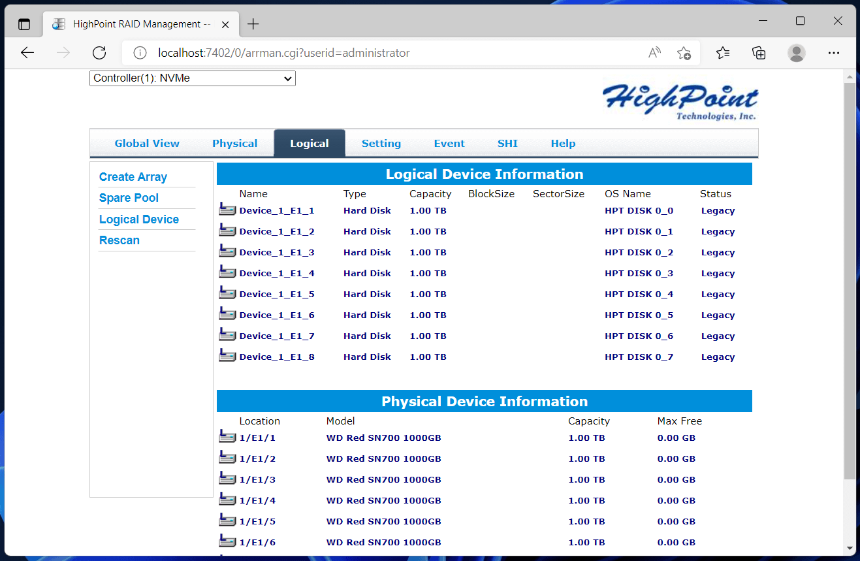Add this page to favorites star icon
The image size is (860, 561).
[x=684, y=53]
